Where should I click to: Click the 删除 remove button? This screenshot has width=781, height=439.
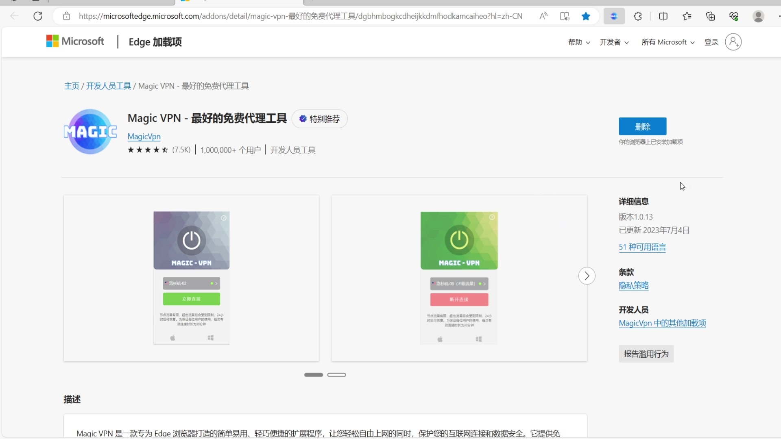coord(642,126)
